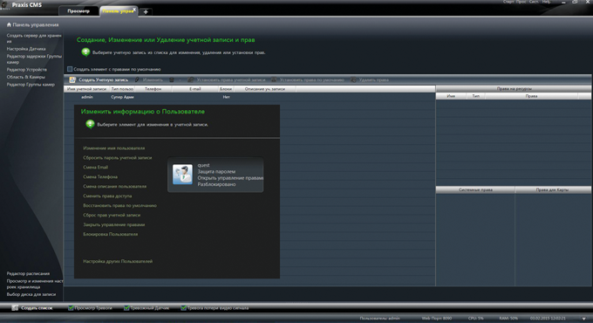Open Создать сервер для хранения in sidebar
Image resolution: width=593 pixels, height=323 pixels.
[34, 38]
